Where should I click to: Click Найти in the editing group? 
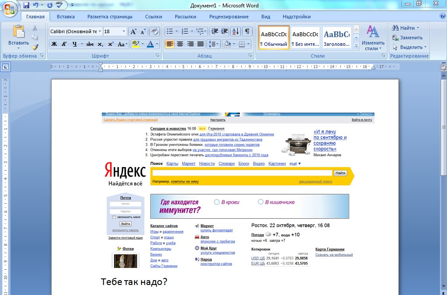405,28
